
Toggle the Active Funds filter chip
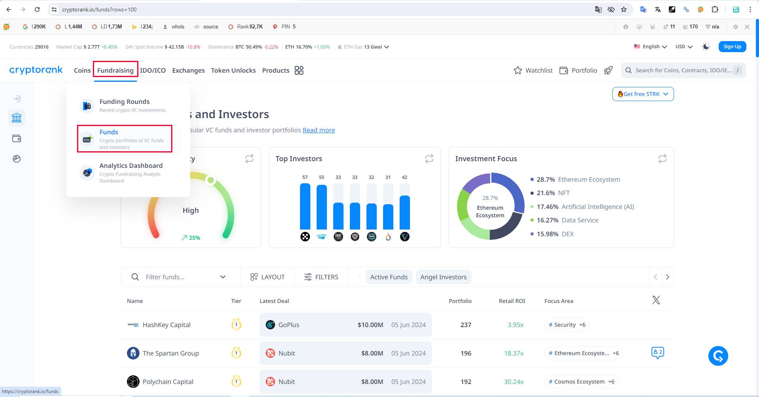pos(389,277)
